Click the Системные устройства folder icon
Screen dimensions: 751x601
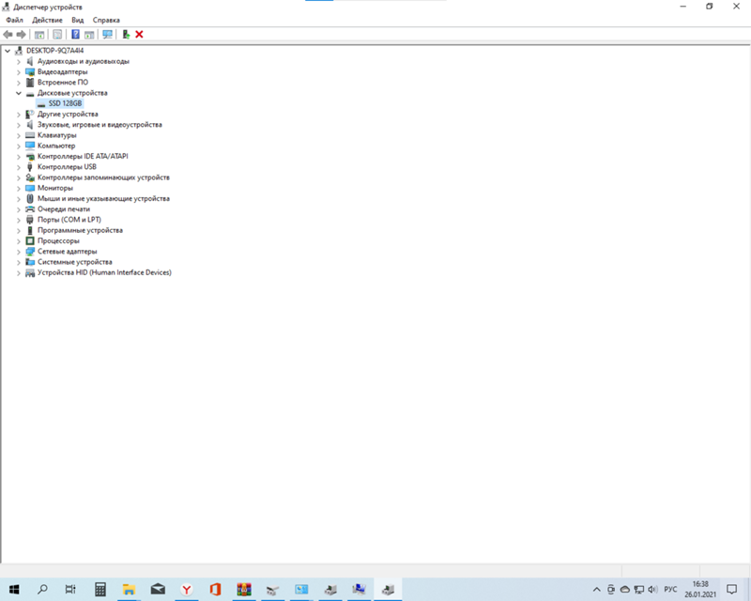click(30, 262)
